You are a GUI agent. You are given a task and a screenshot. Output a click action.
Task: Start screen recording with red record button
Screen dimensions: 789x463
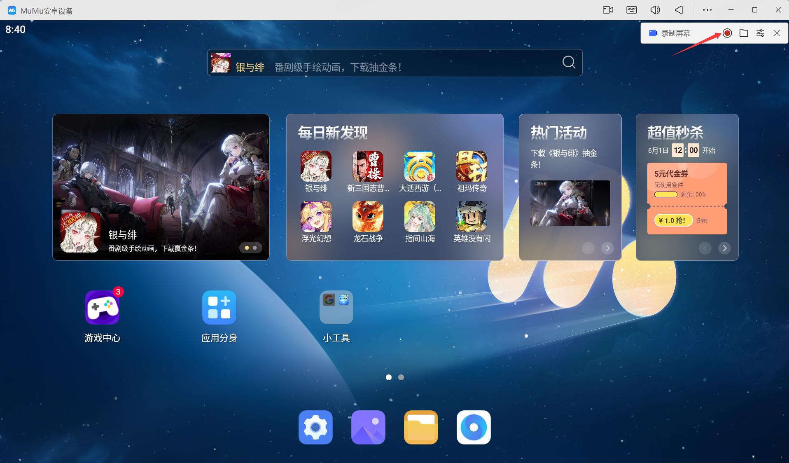(x=727, y=33)
